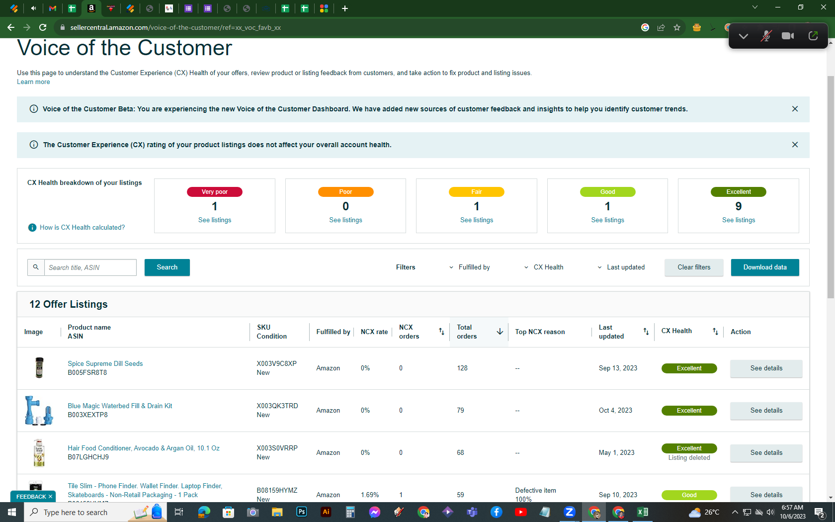The width and height of the screenshot is (835, 522).
Task: Click the Search button
Action: coord(167,267)
